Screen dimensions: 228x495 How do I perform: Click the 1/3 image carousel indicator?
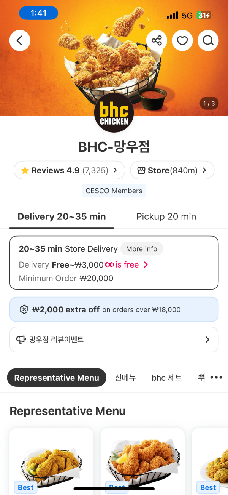pyautogui.click(x=209, y=103)
